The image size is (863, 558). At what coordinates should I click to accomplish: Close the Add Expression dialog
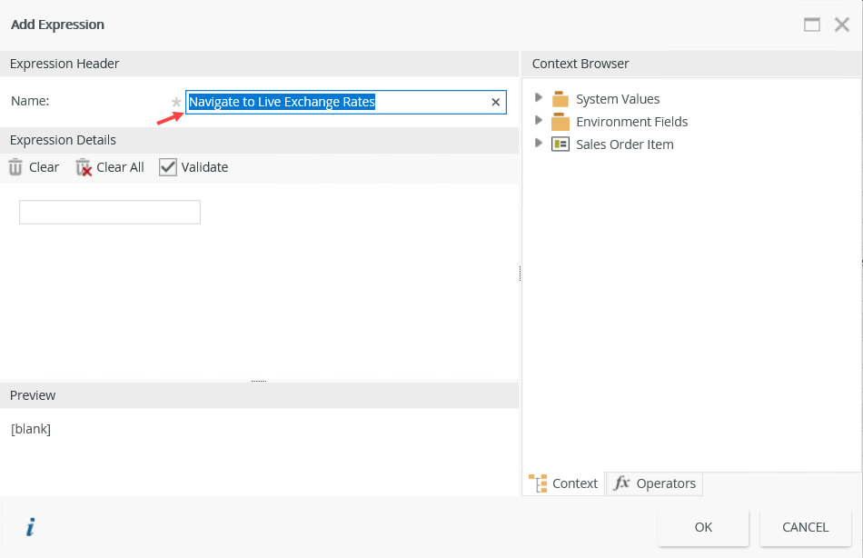point(842,25)
